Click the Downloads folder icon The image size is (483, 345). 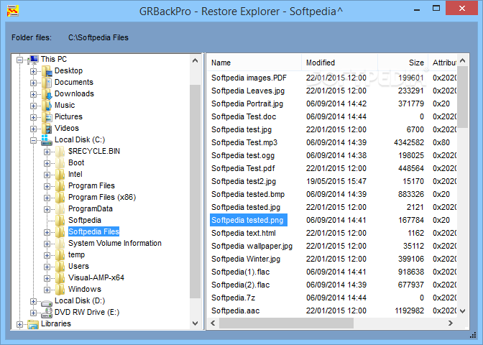47,94
